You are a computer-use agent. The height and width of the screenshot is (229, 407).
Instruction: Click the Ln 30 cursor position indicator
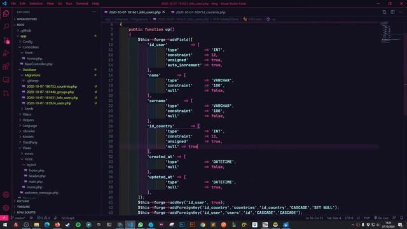[314, 218]
